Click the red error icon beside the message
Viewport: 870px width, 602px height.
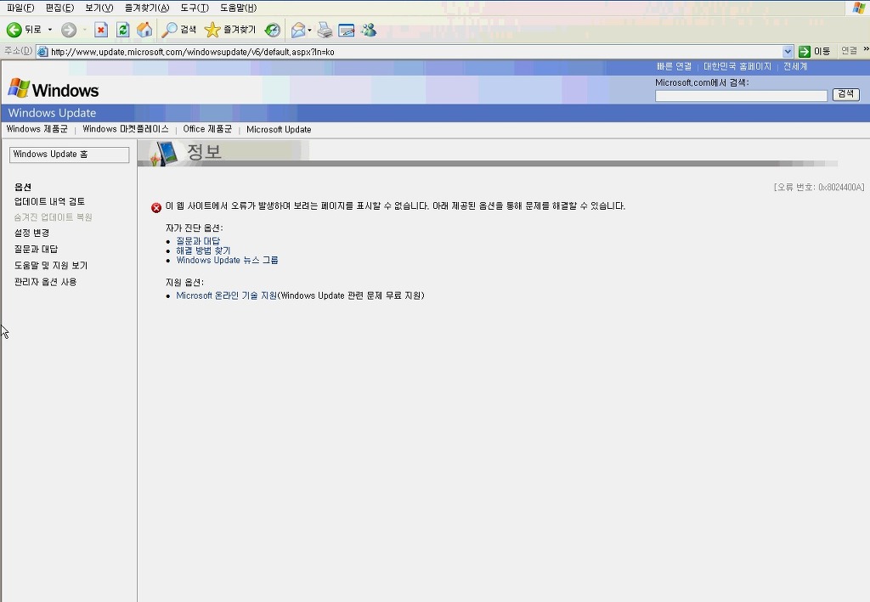pos(156,207)
